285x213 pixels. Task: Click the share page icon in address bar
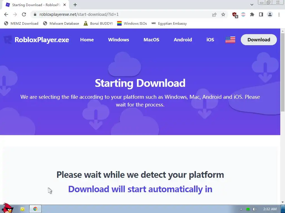[214, 14]
